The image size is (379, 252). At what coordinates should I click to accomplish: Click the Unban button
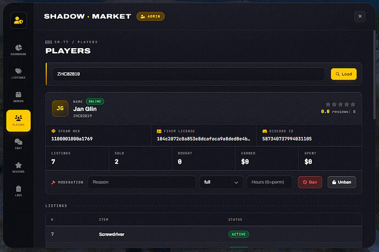[342, 182]
